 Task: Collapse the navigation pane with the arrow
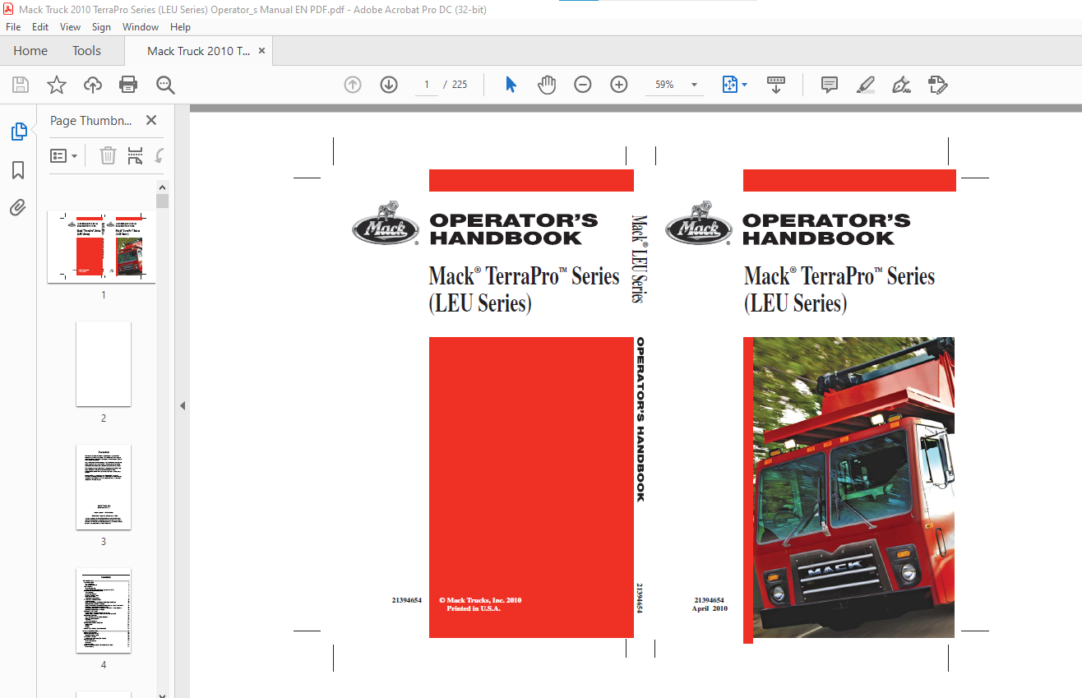pyautogui.click(x=183, y=405)
